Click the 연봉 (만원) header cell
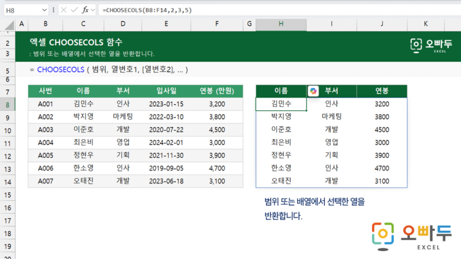The width and height of the screenshot is (461, 259). [217, 91]
